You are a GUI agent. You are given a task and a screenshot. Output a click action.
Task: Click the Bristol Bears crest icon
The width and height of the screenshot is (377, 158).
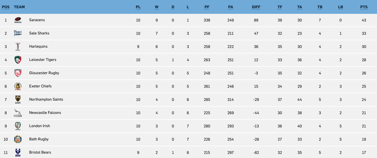click(18, 153)
